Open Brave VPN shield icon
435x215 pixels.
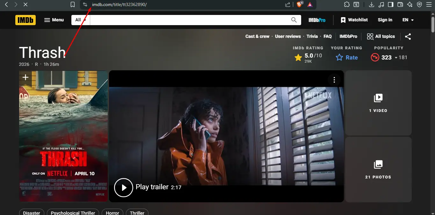click(x=419, y=4)
